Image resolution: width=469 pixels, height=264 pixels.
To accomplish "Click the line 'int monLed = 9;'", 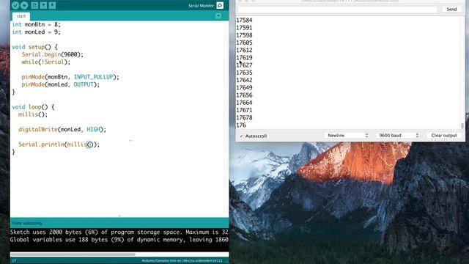I will 36,32.
